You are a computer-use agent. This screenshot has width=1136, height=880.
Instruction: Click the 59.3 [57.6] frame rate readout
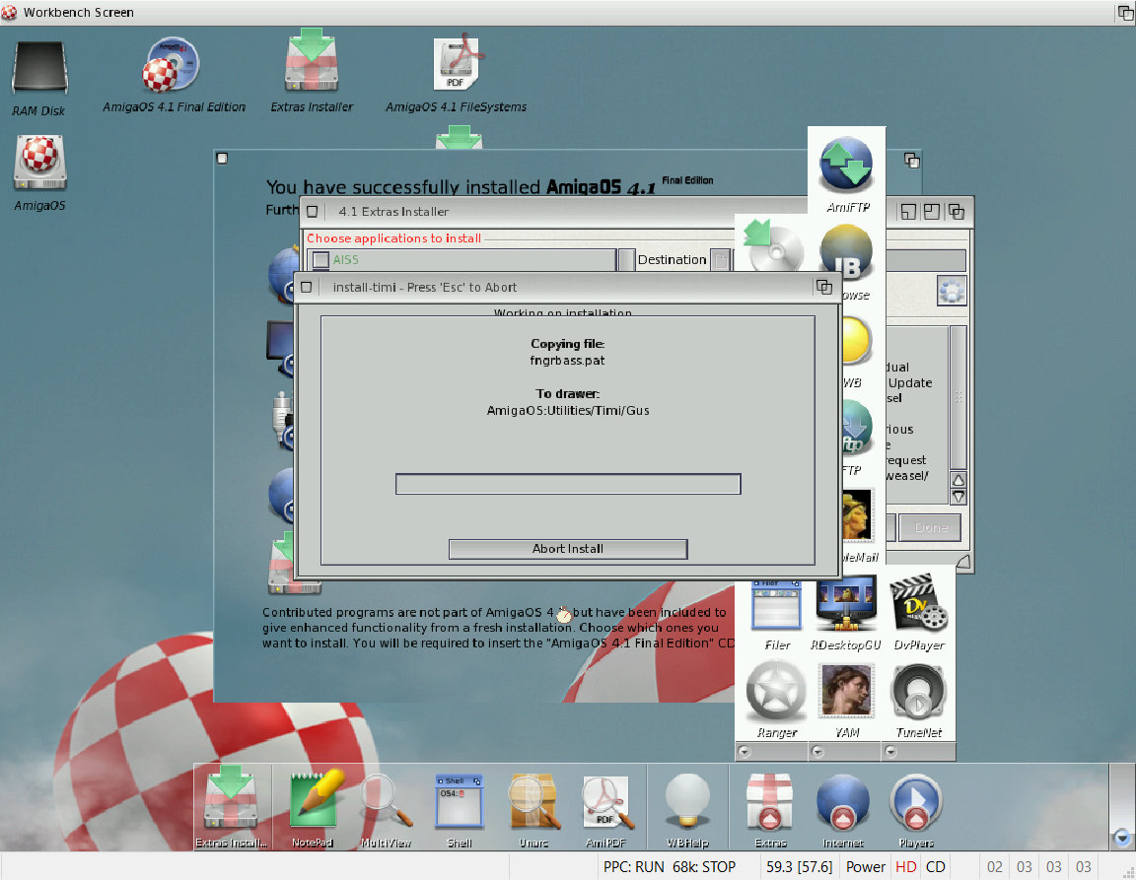point(799,867)
